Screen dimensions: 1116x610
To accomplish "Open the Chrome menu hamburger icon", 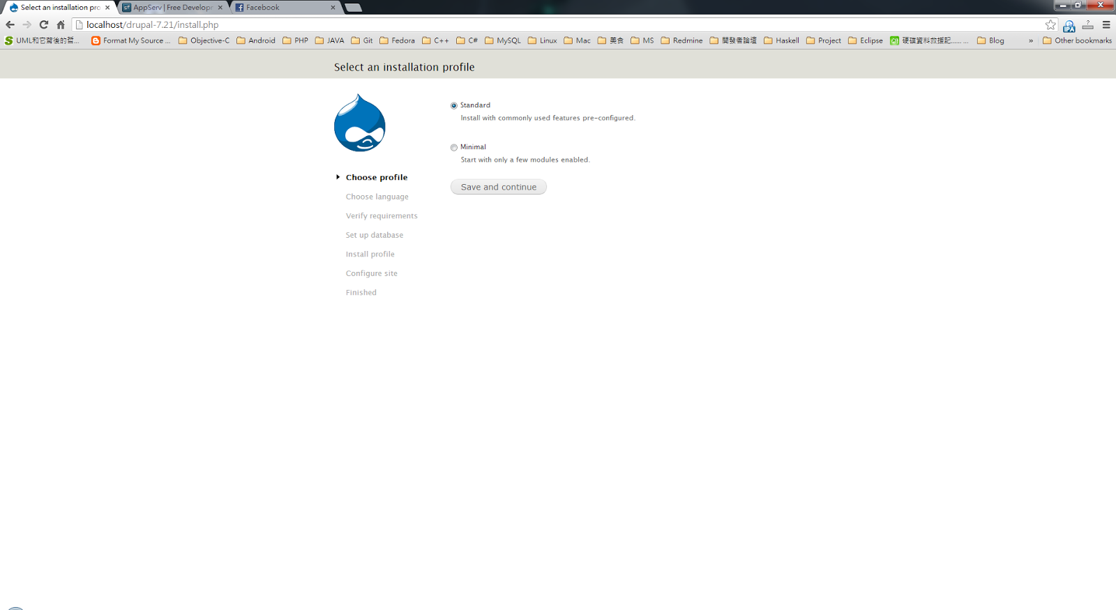I will (1106, 24).
